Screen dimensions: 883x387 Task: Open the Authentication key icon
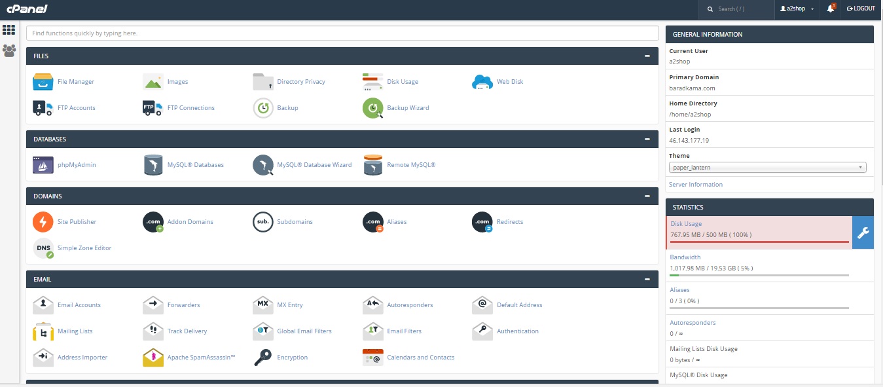pos(482,331)
